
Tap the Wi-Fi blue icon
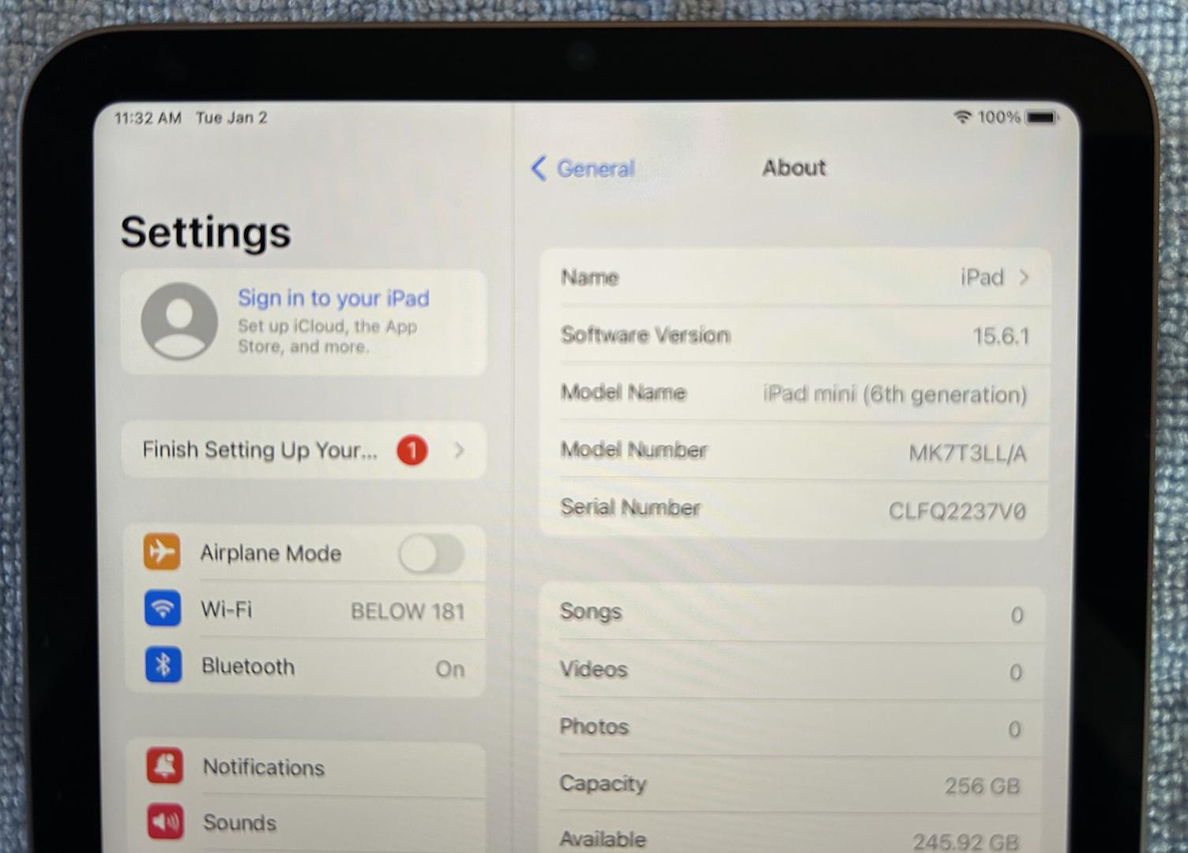(163, 608)
